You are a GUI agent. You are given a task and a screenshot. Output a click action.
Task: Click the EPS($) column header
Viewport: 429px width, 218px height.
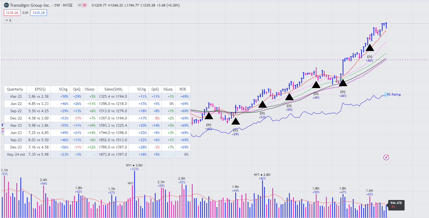click(x=40, y=89)
